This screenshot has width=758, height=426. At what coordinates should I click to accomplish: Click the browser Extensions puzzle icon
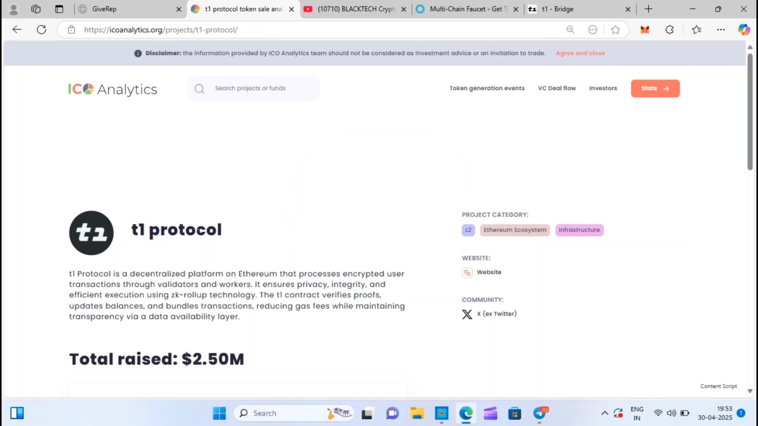click(669, 29)
